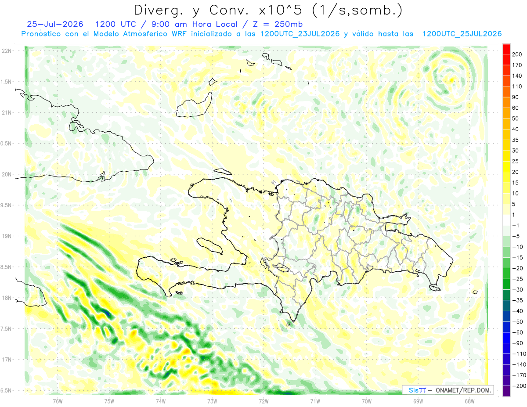527x407 pixels.
Task: Click the "72W" longitude label
Action: [x=263, y=401]
